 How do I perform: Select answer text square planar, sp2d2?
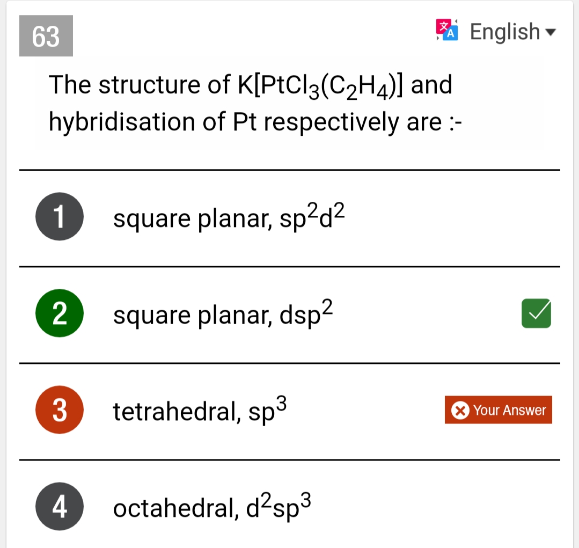(x=229, y=217)
